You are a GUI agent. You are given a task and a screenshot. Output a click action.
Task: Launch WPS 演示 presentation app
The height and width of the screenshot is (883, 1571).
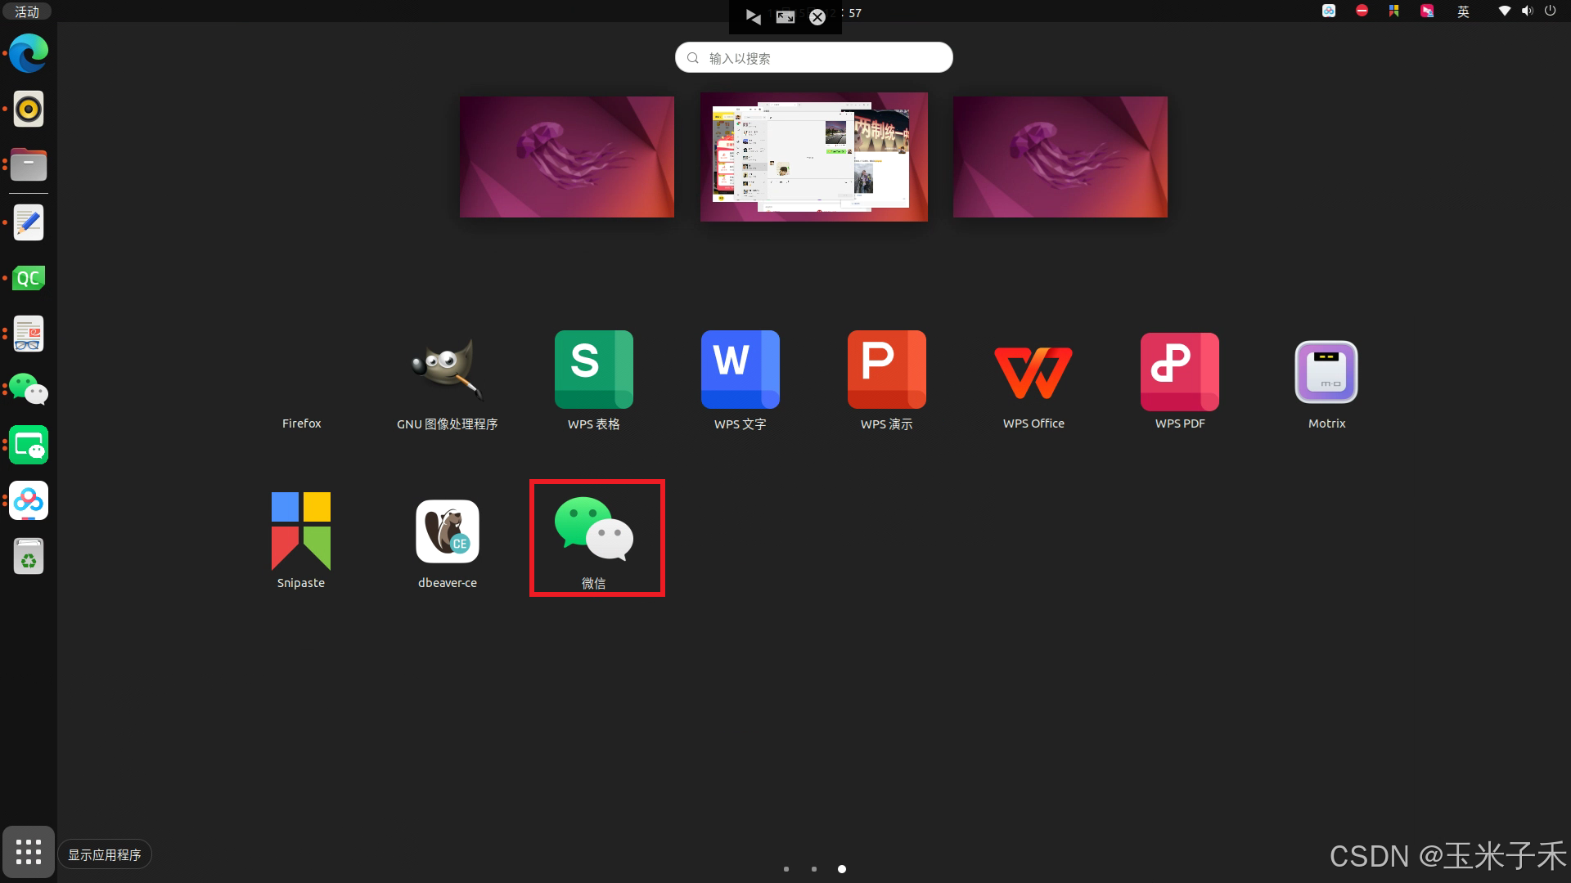(886, 370)
